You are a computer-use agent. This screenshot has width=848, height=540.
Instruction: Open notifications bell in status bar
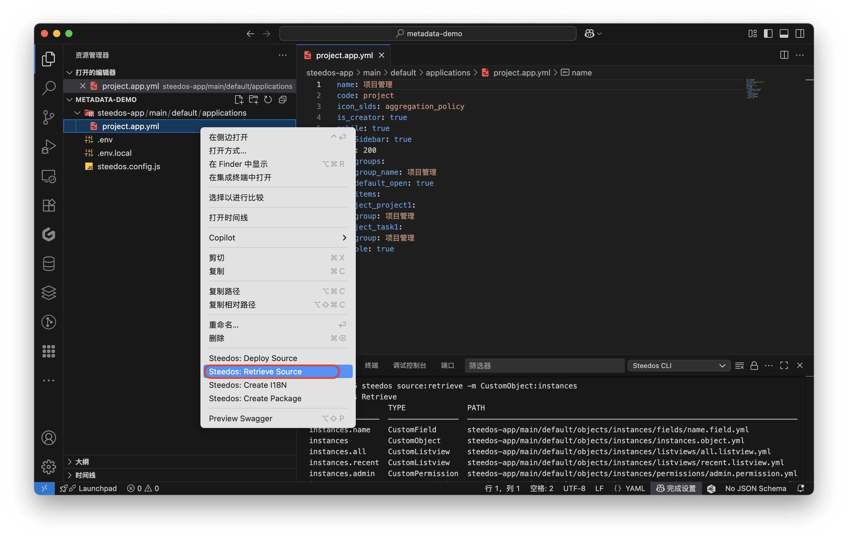pyautogui.click(x=801, y=489)
